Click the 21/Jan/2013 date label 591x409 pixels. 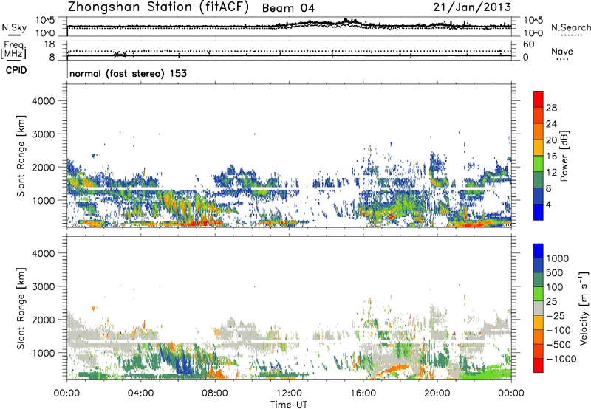point(472,7)
